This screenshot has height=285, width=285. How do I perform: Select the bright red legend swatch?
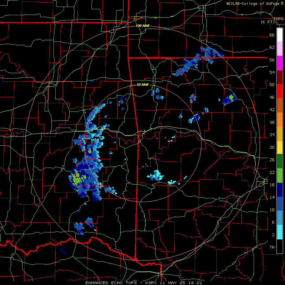click(280, 91)
